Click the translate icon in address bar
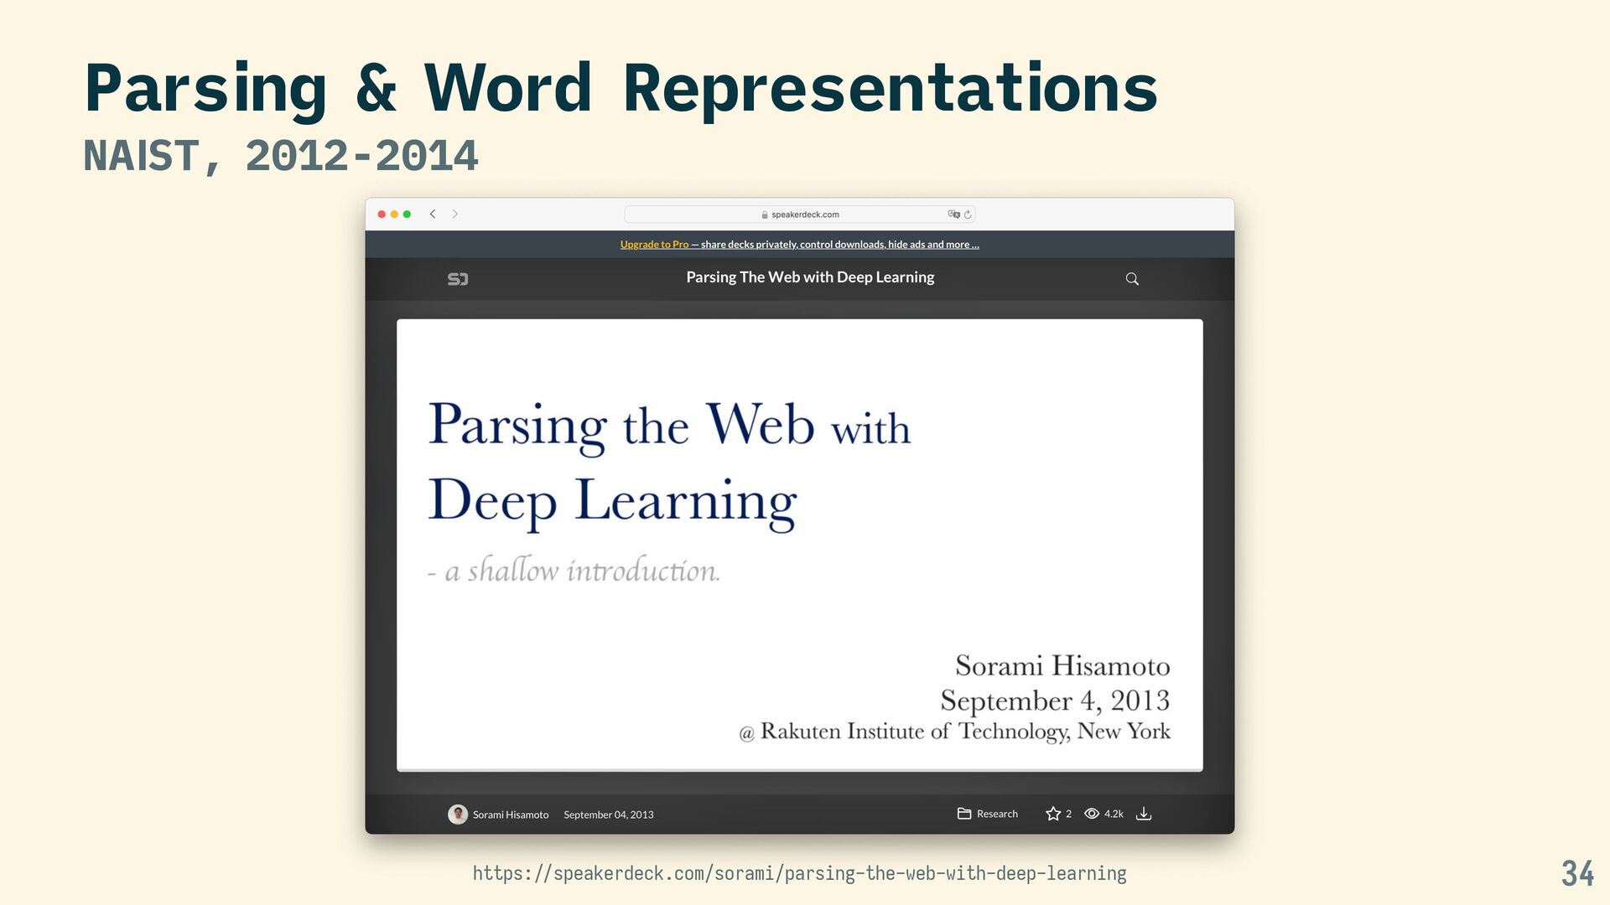The width and height of the screenshot is (1610, 905). pyautogui.click(x=953, y=215)
